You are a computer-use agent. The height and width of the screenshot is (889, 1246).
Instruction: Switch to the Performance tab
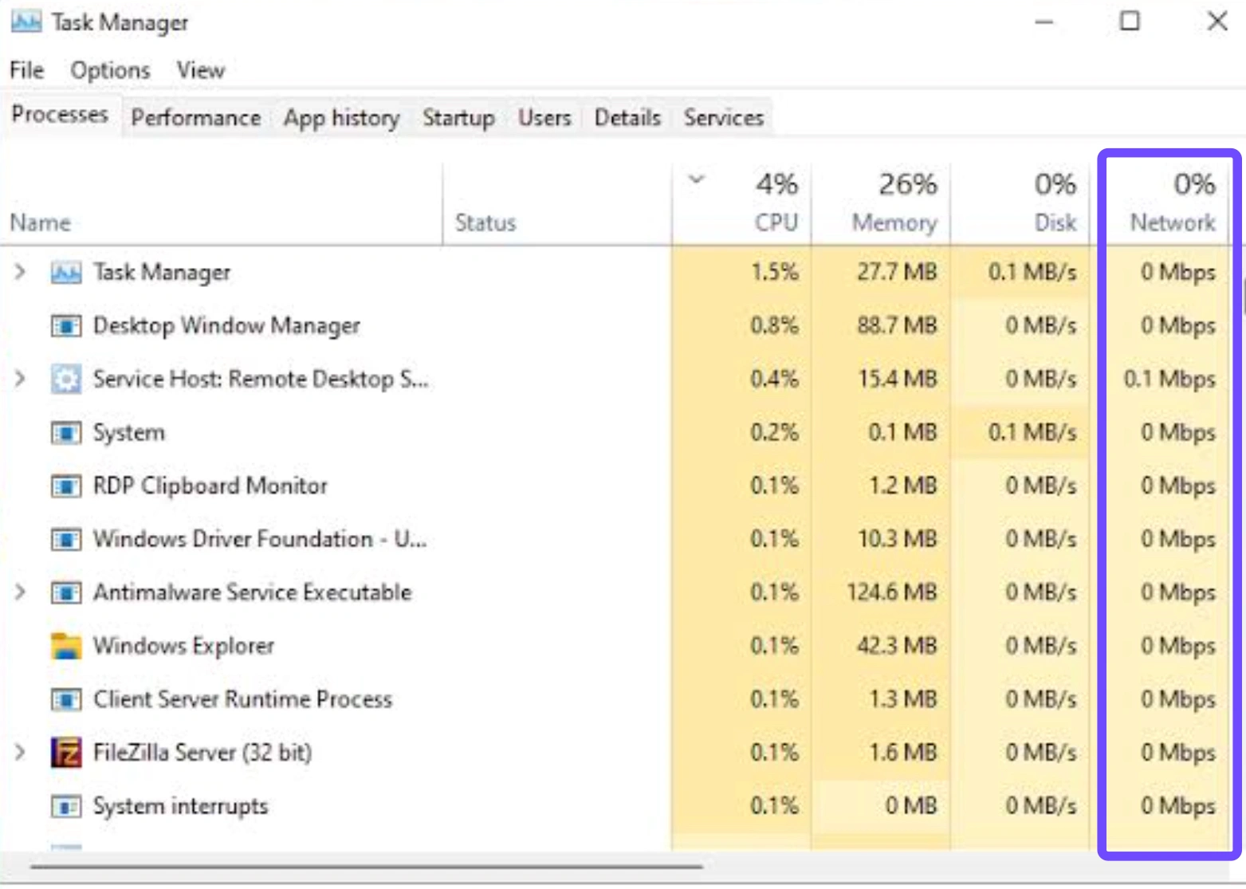[196, 118]
